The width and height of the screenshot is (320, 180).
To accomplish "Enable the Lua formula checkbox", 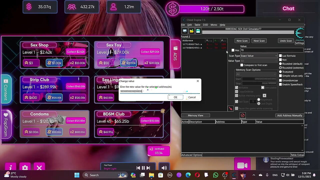I will point(280,56).
